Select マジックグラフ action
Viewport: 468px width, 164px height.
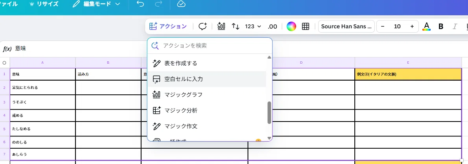tap(207, 95)
